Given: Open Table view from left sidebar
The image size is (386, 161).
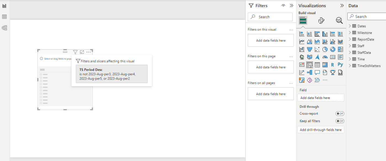Looking at the screenshot, I should (4, 17).
